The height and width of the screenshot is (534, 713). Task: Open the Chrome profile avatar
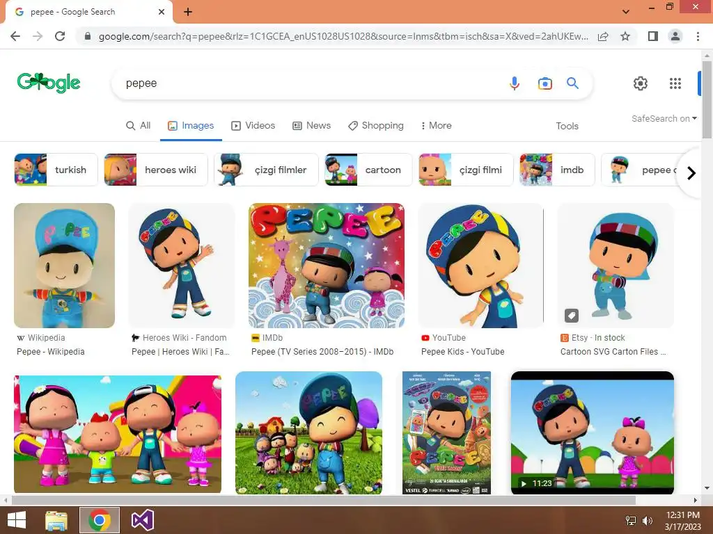tap(675, 36)
